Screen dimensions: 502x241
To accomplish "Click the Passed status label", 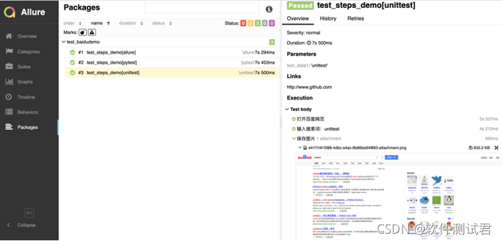I will 300,5.
